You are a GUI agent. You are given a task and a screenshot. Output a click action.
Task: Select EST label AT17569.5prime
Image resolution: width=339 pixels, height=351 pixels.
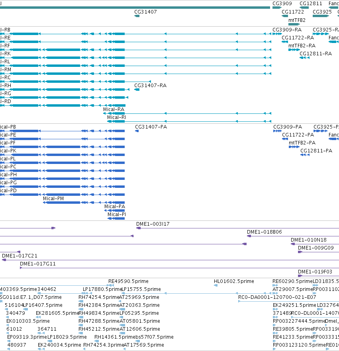[144, 345]
